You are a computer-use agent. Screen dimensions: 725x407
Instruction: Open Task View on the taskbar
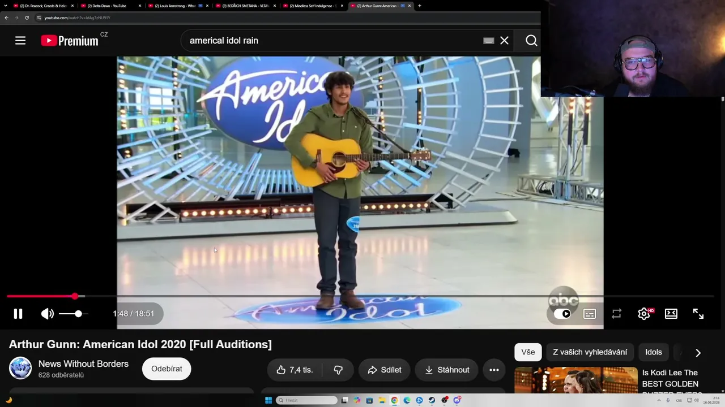[344, 400]
